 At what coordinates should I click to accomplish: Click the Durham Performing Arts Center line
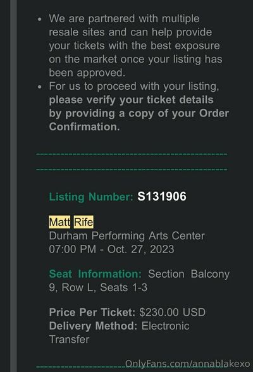[126, 236]
